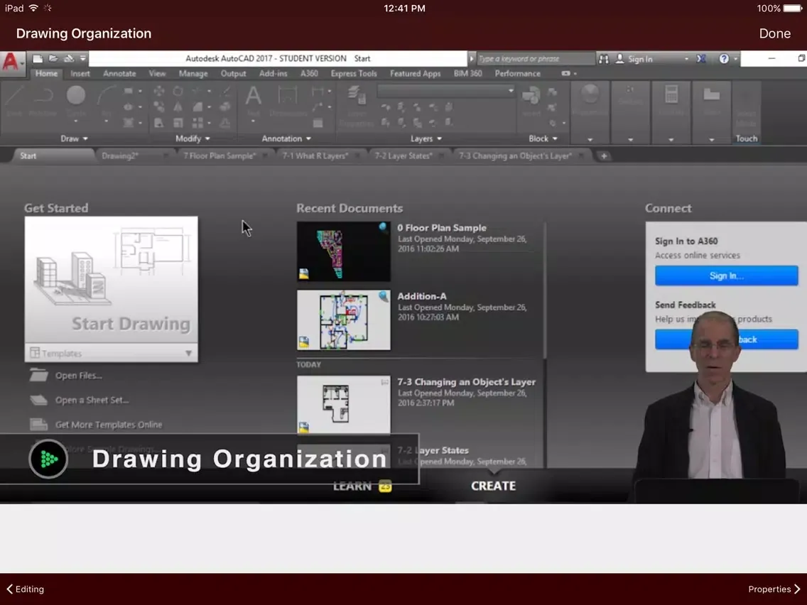Click the Save quick access icon
This screenshot has height=605, width=807.
click(x=68, y=59)
